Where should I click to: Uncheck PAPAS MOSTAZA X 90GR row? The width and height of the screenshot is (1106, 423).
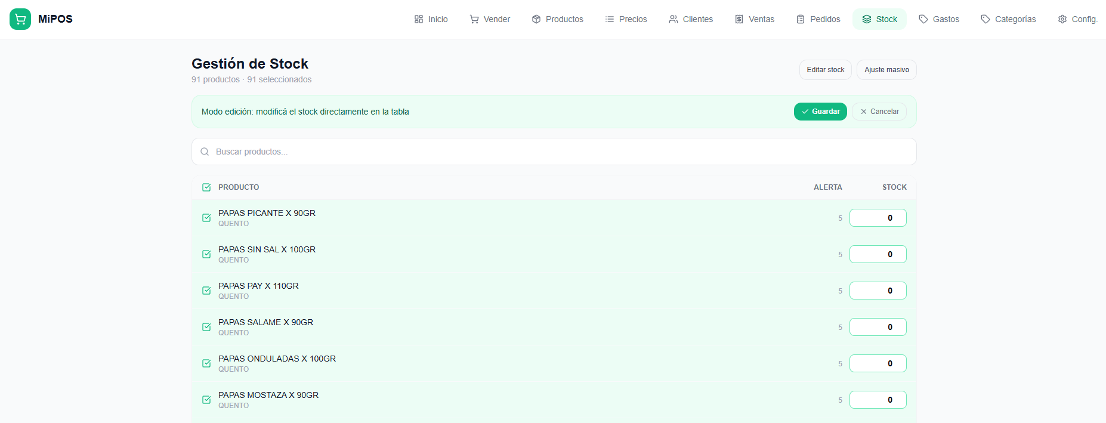206,400
